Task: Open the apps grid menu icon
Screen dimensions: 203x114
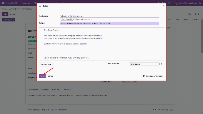Action: click(x=3, y=3)
